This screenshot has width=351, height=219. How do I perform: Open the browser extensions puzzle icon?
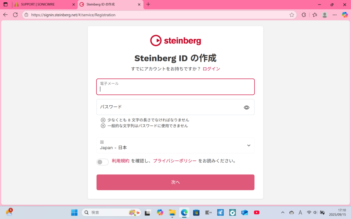pos(304,15)
